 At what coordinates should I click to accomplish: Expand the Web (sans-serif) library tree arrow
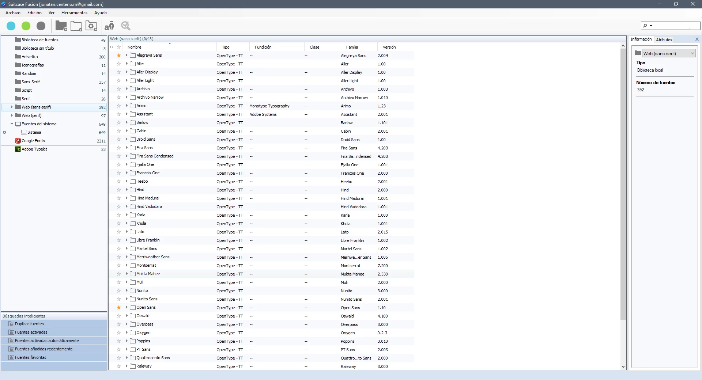click(12, 107)
